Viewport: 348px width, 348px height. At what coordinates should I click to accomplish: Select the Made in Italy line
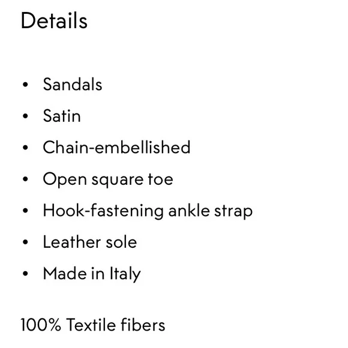point(92,274)
